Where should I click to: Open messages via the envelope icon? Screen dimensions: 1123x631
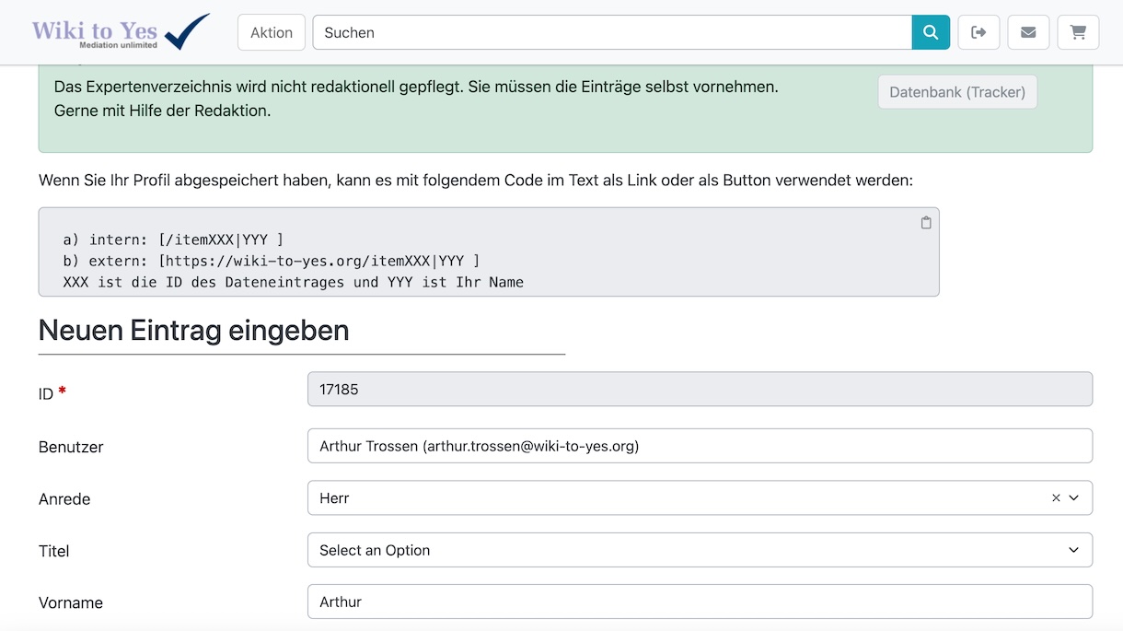coord(1028,32)
